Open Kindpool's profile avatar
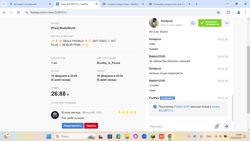The height and width of the screenshot is (141, 250). (154, 23)
